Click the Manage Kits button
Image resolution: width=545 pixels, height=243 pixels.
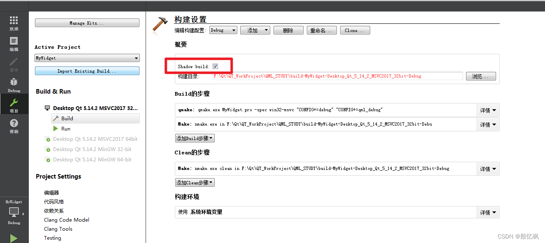tap(87, 23)
